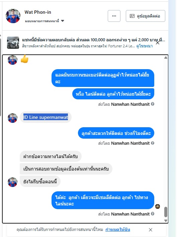This screenshot has height=237, width=177.
Task: Click the scroll up arrow of chat
Action: [166, 58]
